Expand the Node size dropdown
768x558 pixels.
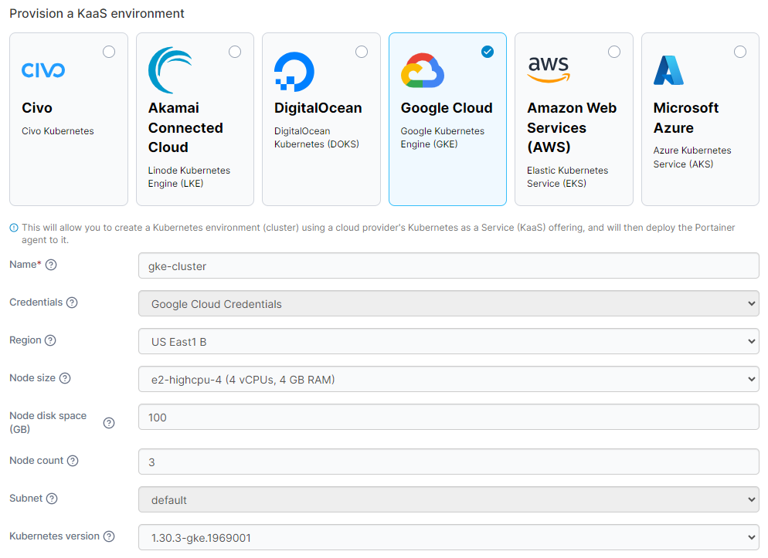[448, 379]
